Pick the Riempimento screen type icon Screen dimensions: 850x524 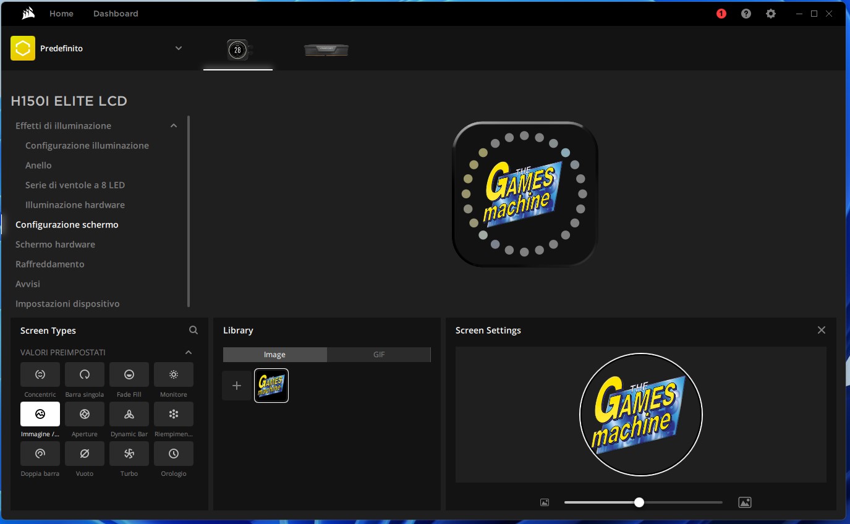[x=174, y=414]
